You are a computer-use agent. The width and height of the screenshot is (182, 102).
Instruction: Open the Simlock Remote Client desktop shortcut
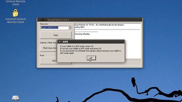16,3
